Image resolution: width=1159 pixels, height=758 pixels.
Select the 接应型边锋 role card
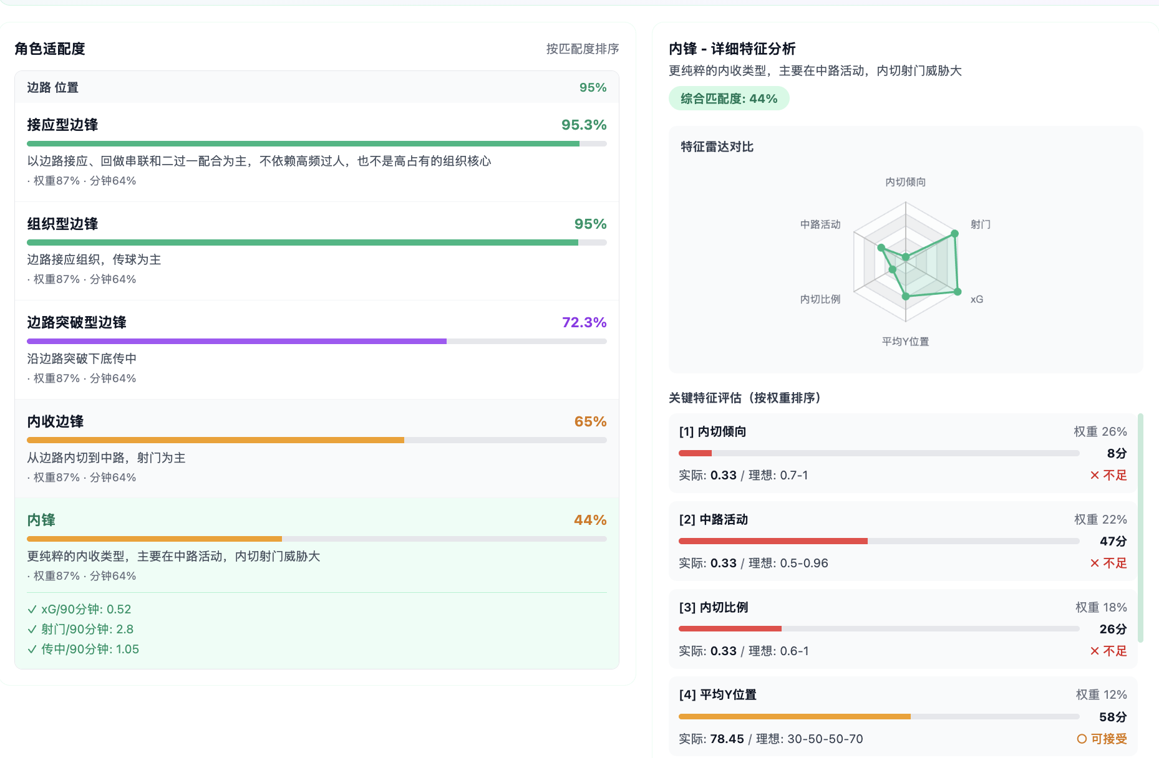pyautogui.click(x=317, y=151)
